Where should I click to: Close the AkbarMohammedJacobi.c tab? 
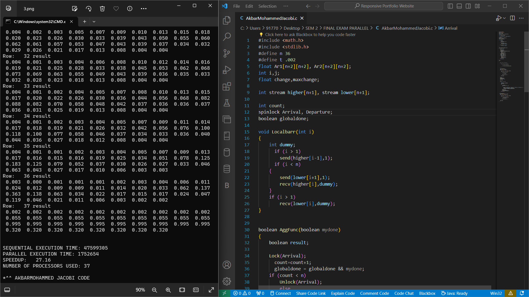[302, 18]
